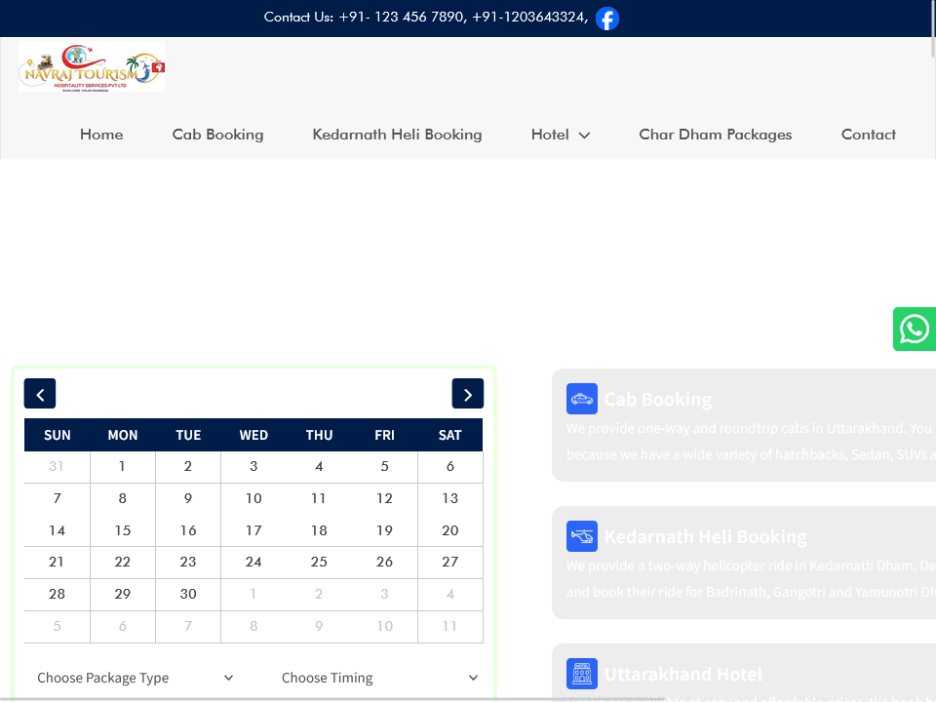Click the Uttarakhand Hotel building icon

click(x=582, y=674)
